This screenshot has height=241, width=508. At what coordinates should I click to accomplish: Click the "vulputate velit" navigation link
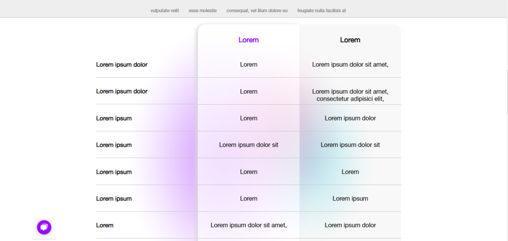pyautogui.click(x=165, y=11)
